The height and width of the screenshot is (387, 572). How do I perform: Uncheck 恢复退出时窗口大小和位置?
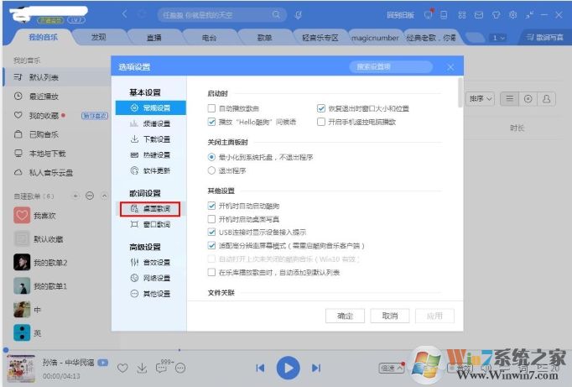point(321,108)
